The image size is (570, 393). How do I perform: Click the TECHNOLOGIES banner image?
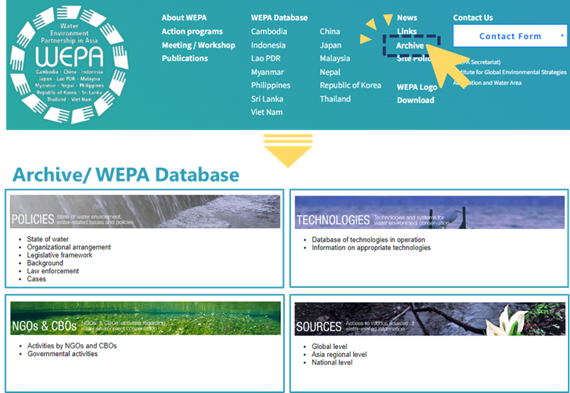click(430, 212)
